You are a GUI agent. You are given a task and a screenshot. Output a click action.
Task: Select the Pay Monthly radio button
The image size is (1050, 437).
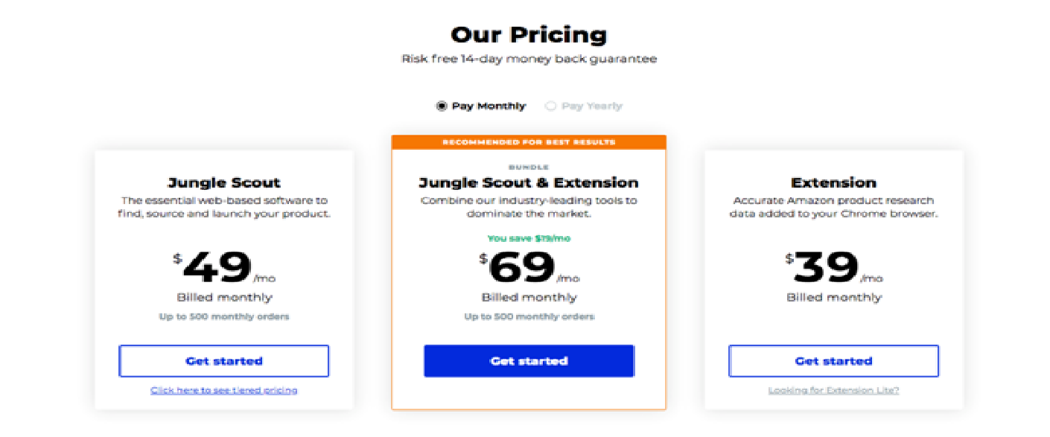[x=442, y=106]
